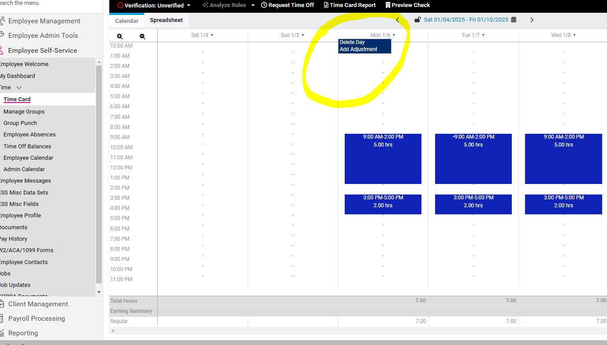
Task: Click the unlock padlock icon
Action: tap(417, 20)
